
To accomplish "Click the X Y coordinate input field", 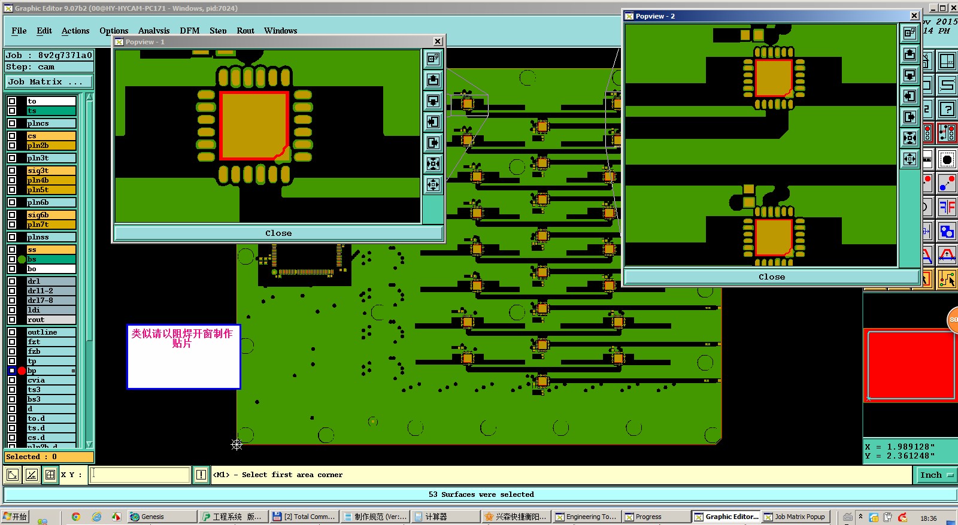I will (140, 475).
